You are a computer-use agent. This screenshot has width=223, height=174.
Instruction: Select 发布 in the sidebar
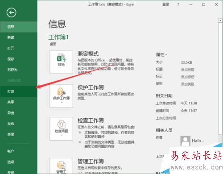click(19, 124)
